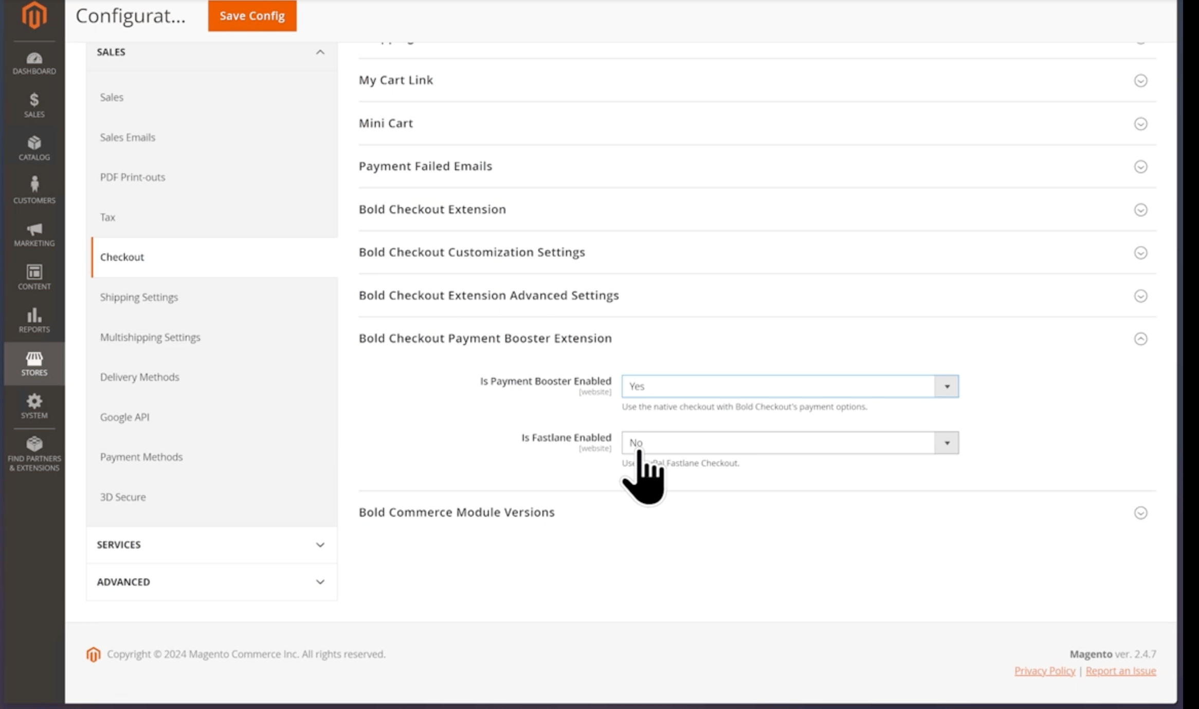Click the Save Config button

click(x=252, y=16)
